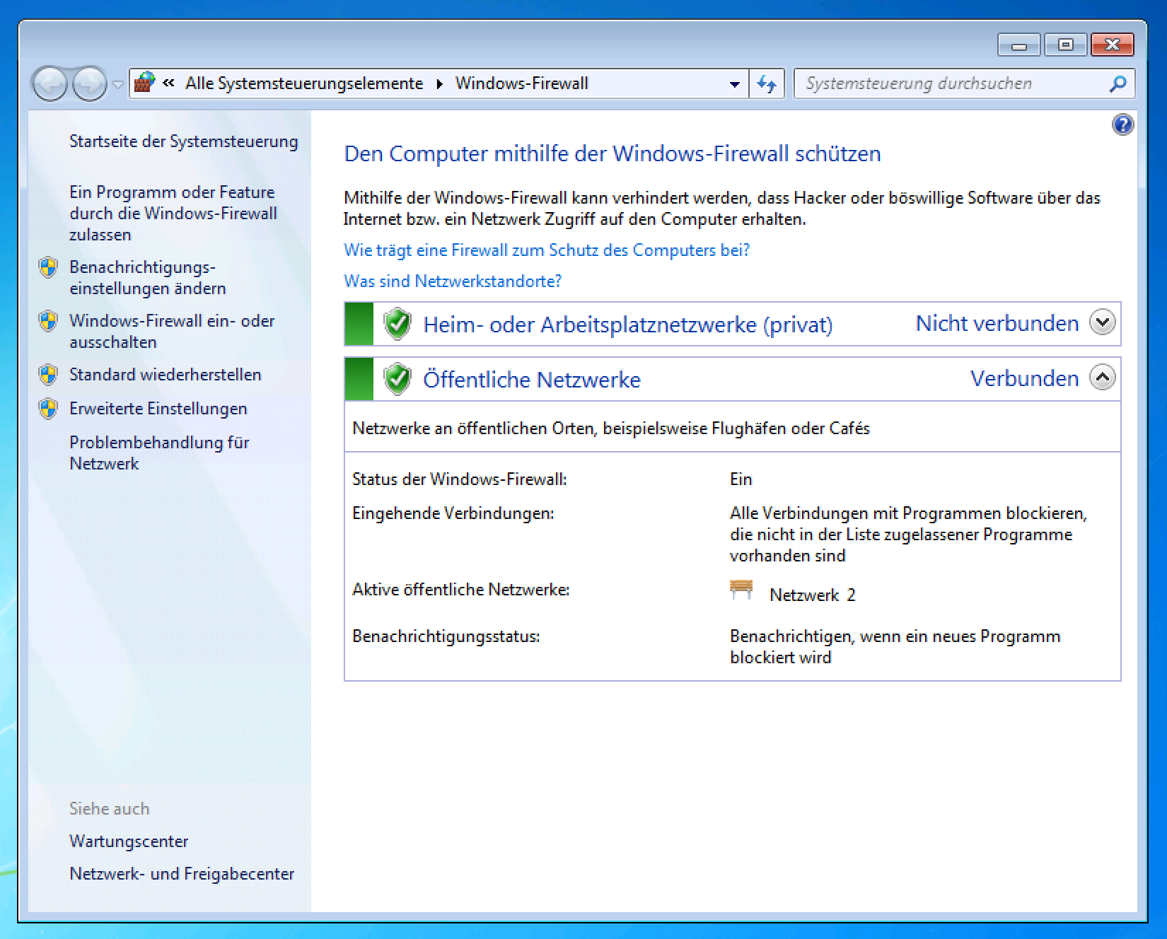Click the Netzwerk 2 bench icon

click(x=740, y=589)
